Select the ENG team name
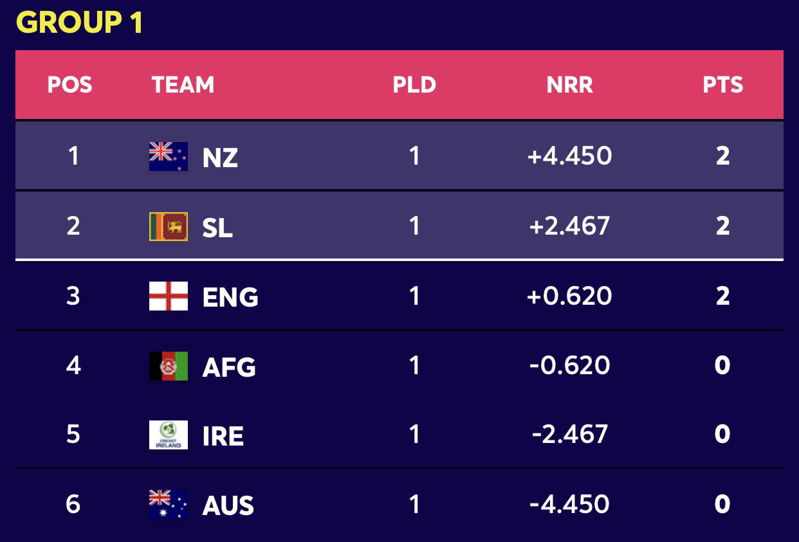This screenshot has width=799, height=542. pyautogui.click(x=230, y=297)
